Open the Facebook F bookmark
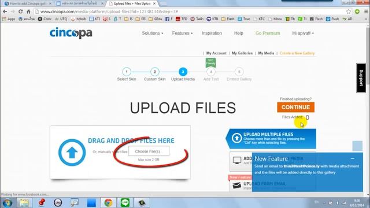Screen dimensions: 370x208 pos(169,19)
